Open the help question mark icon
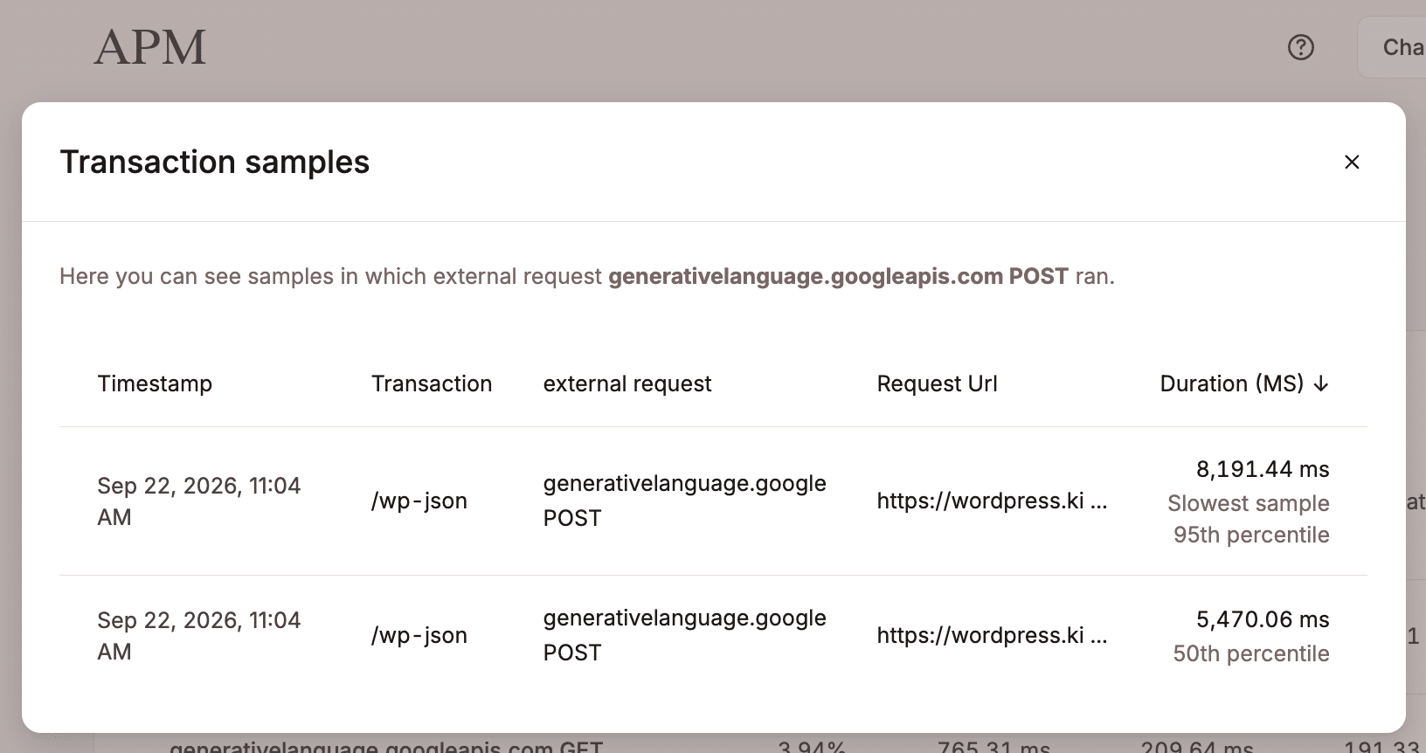 click(1301, 47)
